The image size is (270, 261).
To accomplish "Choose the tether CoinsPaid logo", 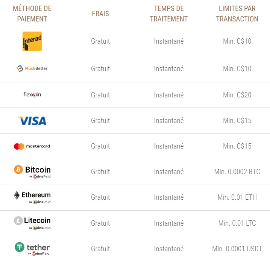I will [32, 249].
